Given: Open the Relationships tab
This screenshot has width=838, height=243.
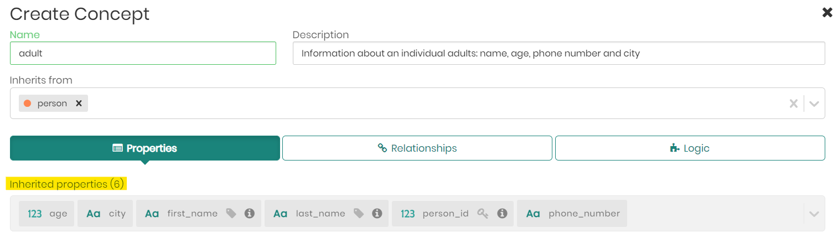Looking at the screenshot, I should (417, 148).
